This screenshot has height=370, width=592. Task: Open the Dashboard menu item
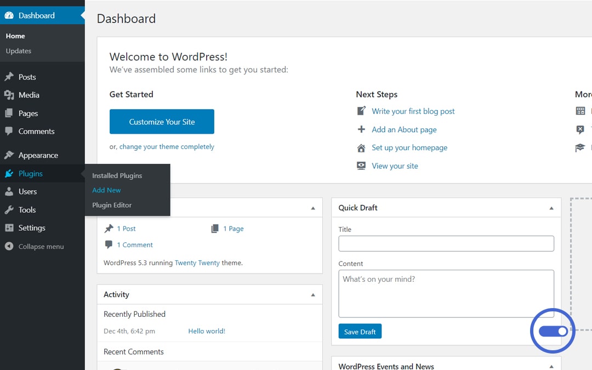point(42,15)
